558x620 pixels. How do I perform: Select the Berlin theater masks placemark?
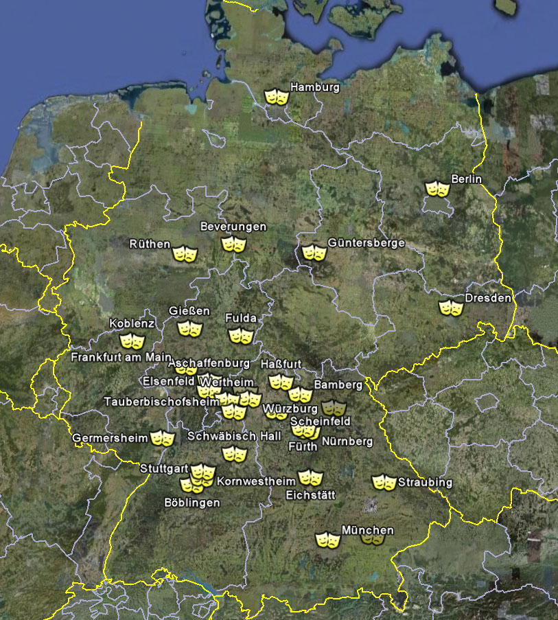437,189
